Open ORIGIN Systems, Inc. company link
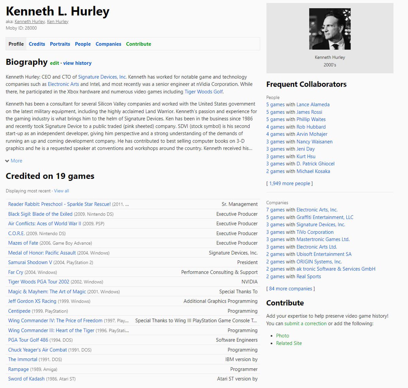The image size is (408, 388). (319, 262)
